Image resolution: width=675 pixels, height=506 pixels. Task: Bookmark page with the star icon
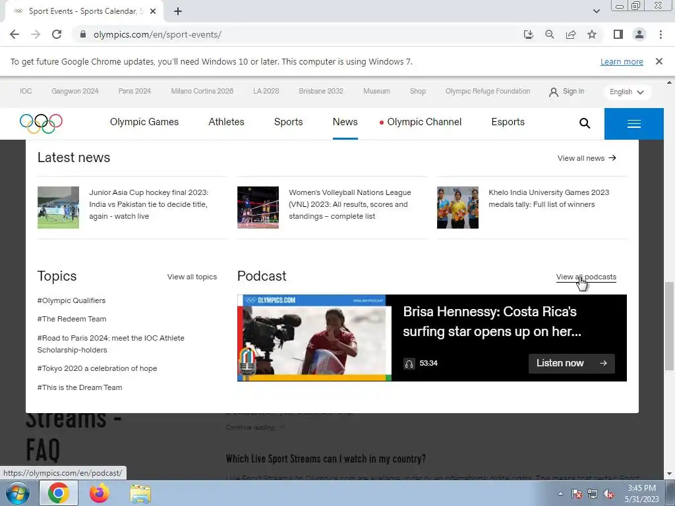click(592, 34)
